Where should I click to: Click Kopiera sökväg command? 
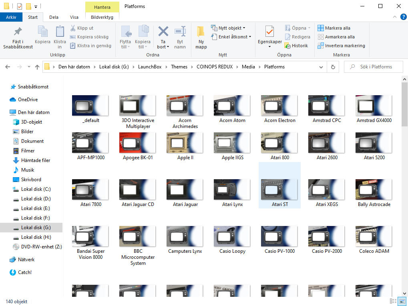coord(89,37)
